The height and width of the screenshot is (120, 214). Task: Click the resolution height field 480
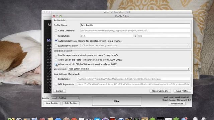click(164, 36)
